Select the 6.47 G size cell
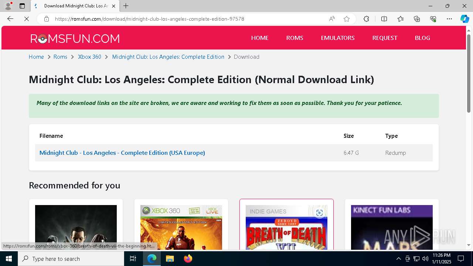The image size is (473, 266). click(351, 153)
